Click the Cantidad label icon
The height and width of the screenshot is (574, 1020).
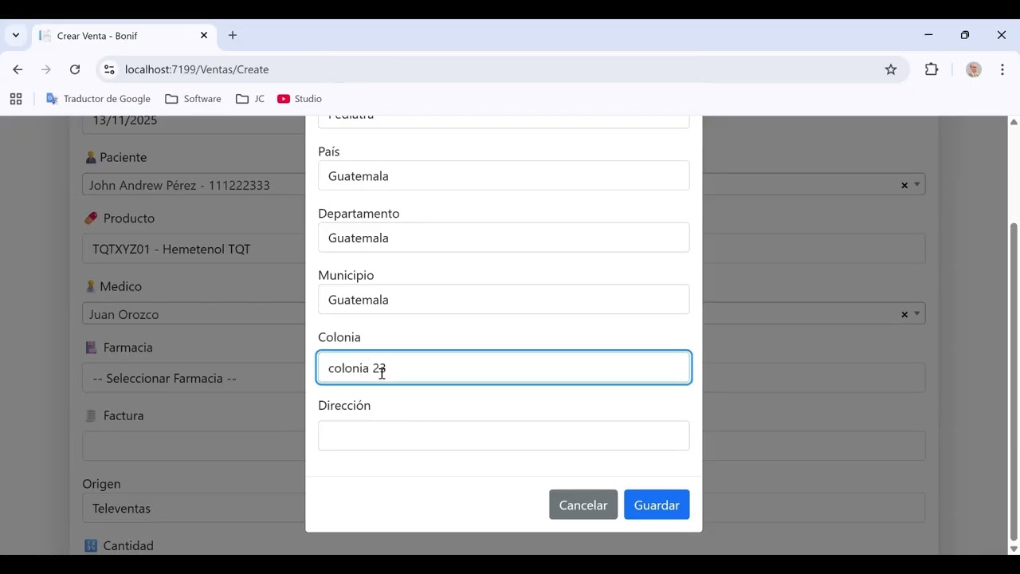(x=91, y=546)
